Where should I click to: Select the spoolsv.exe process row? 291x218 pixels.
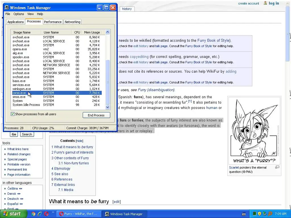click(57, 57)
